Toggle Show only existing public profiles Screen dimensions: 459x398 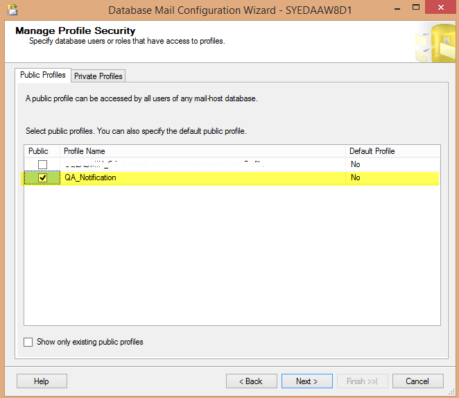click(28, 342)
